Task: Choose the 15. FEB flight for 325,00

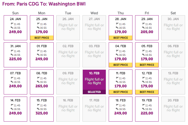Action: (42, 109)
